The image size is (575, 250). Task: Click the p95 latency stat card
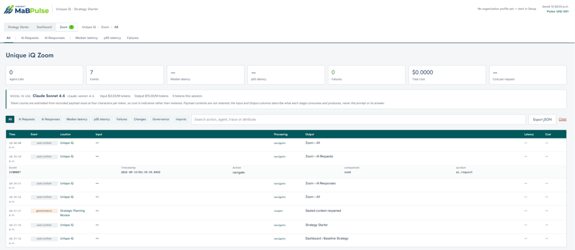[x=286, y=75]
